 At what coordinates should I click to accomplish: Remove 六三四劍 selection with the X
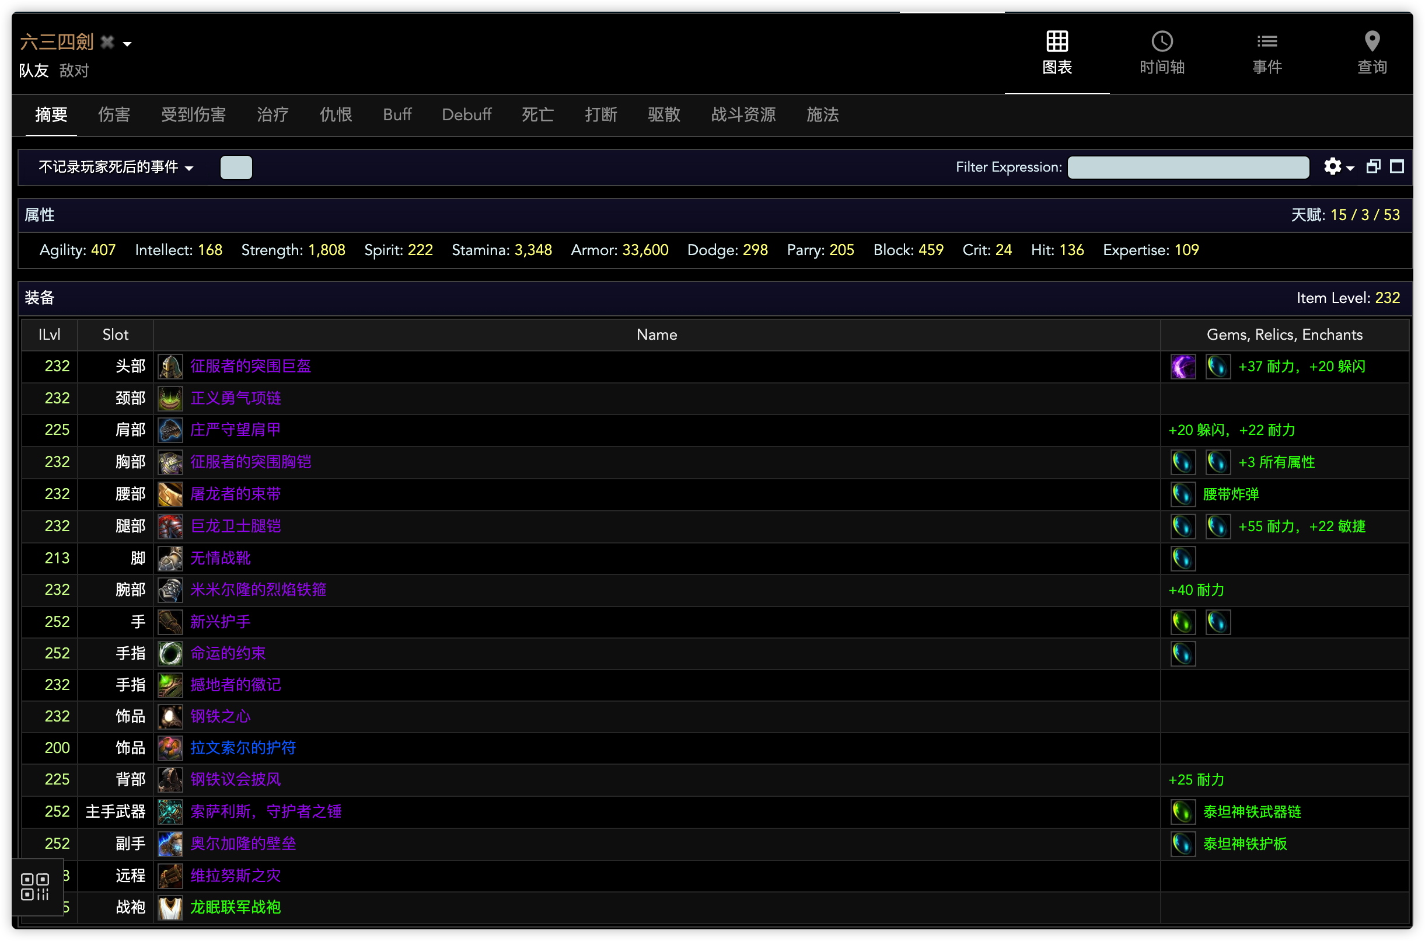click(107, 42)
